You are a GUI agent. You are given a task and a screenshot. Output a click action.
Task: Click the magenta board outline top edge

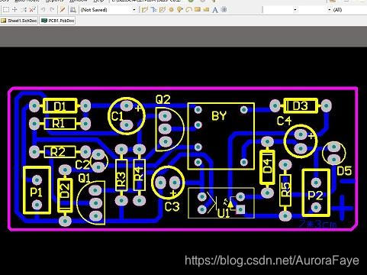(182, 89)
